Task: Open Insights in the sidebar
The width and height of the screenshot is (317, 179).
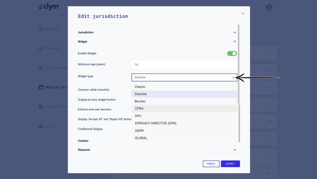Action: coord(50,29)
